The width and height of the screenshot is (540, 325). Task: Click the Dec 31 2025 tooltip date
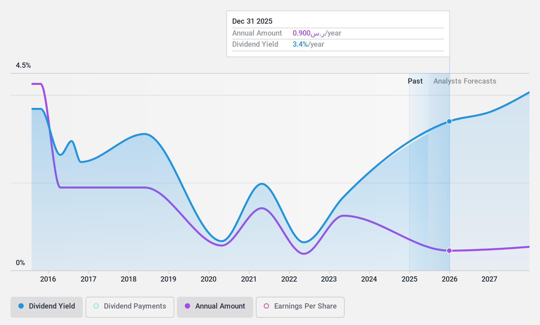click(x=252, y=21)
